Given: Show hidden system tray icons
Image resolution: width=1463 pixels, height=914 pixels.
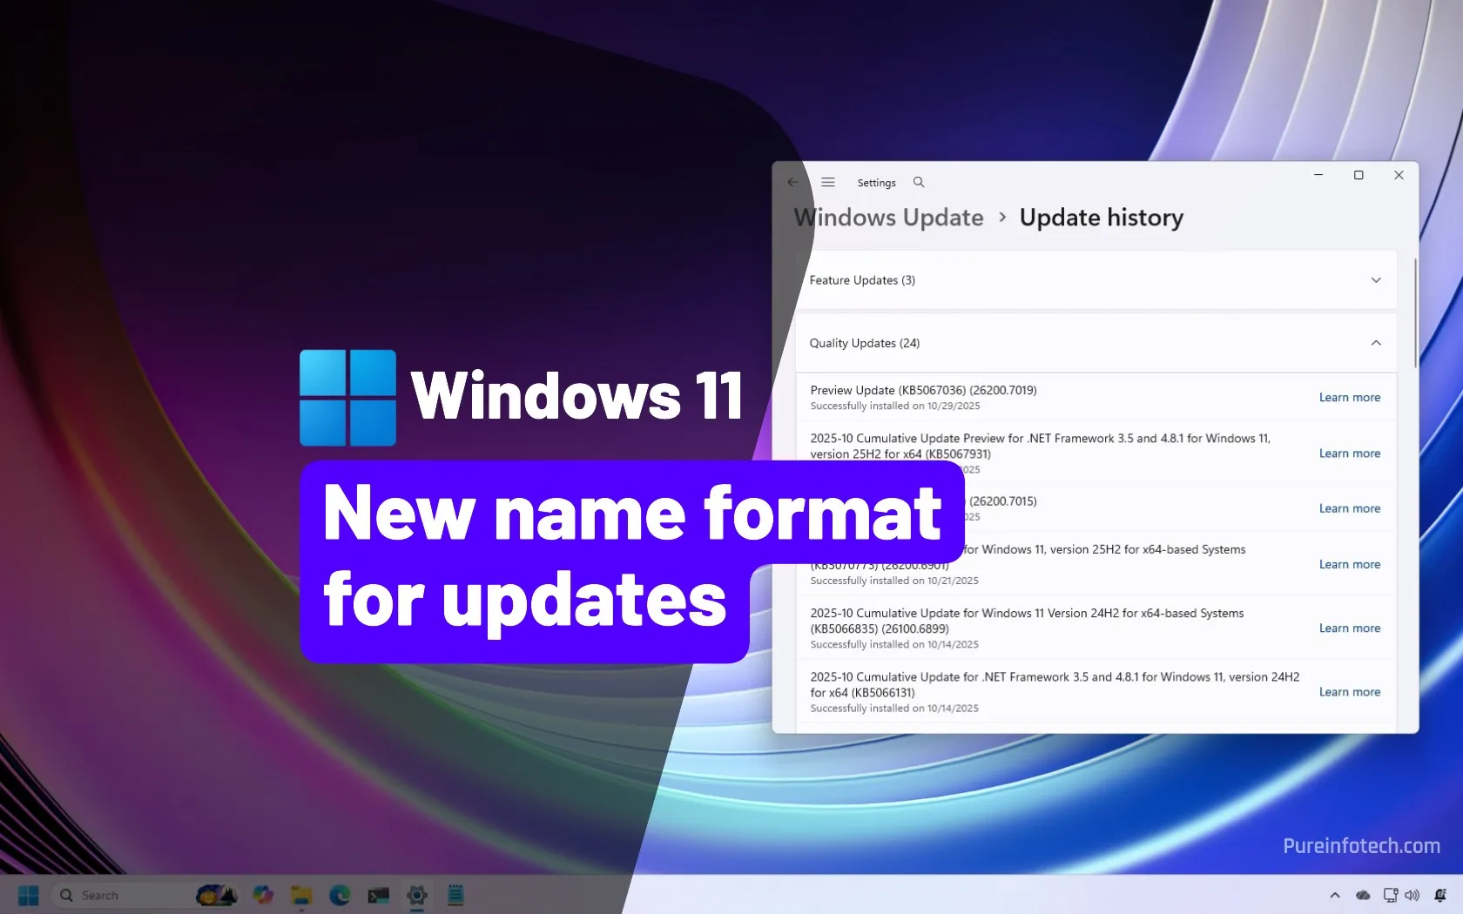Looking at the screenshot, I should click(x=1335, y=895).
